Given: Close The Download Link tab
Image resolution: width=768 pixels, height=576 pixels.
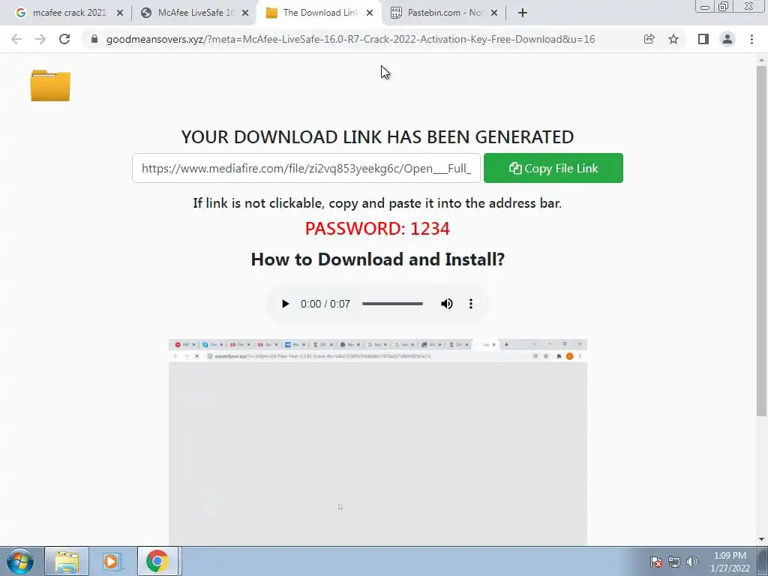Looking at the screenshot, I should coord(370,13).
